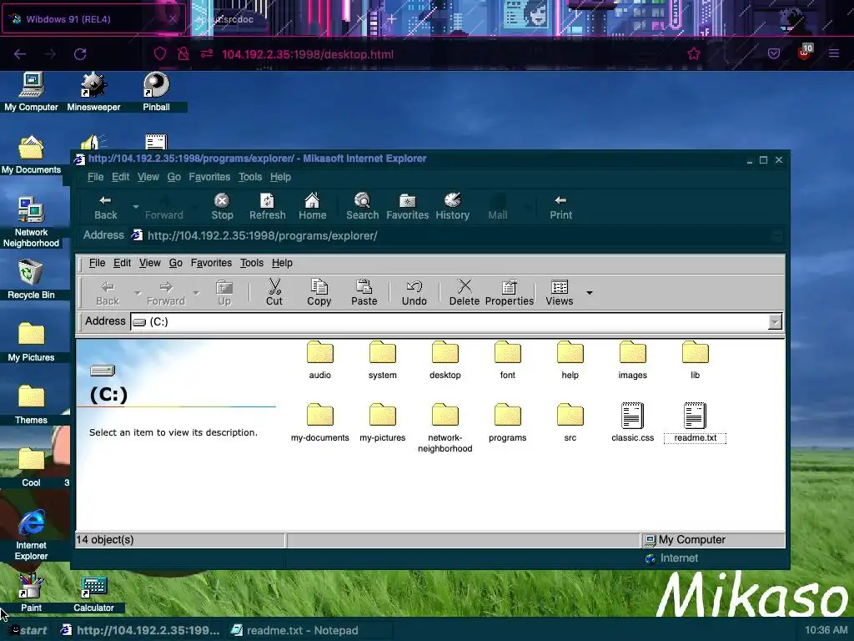Open the images folder

click(x=632, y=361)
